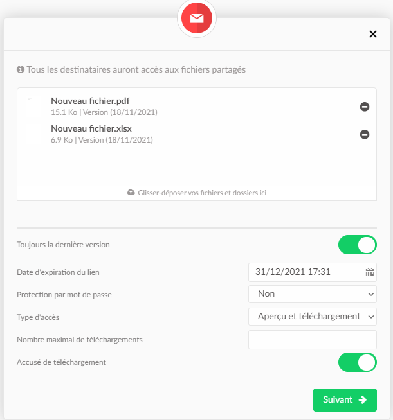
Task: Close the sharing dialog with X
Action: (373, 34)
